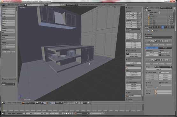
Task: Jump to the timeline start frame
Action: [62, 113]
